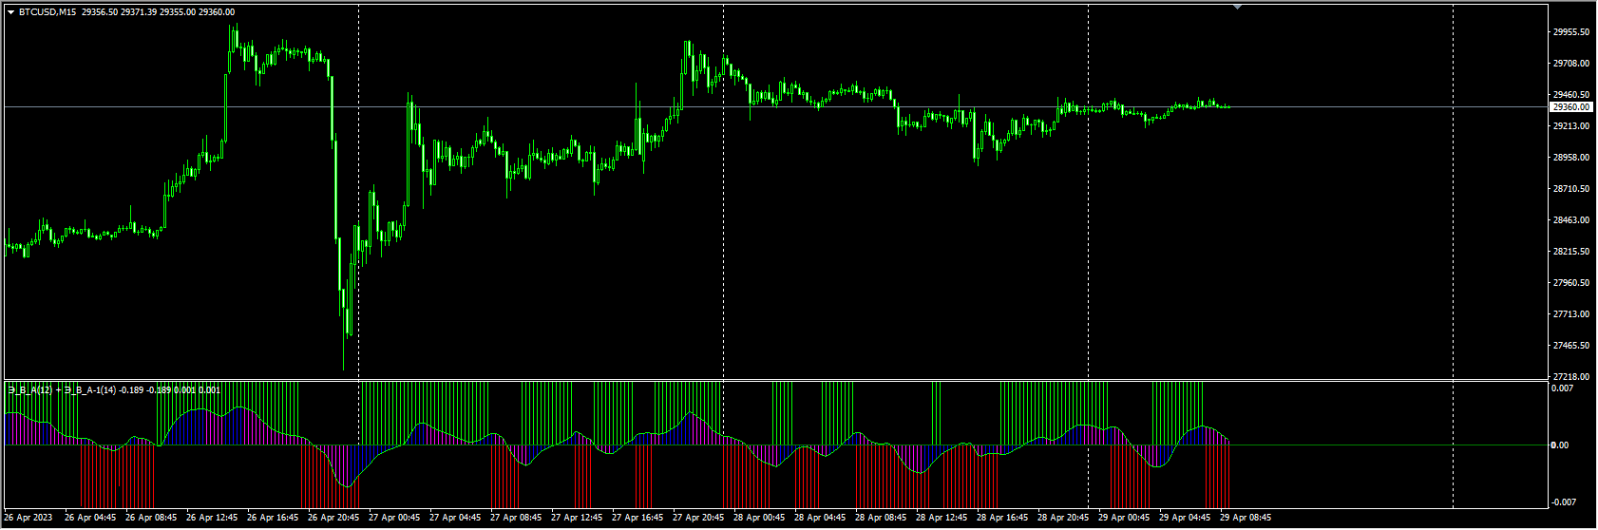Click the OHLC value 29356.50 in header
The height and width of the screenshot is (530, 1598).
point(100,12)
